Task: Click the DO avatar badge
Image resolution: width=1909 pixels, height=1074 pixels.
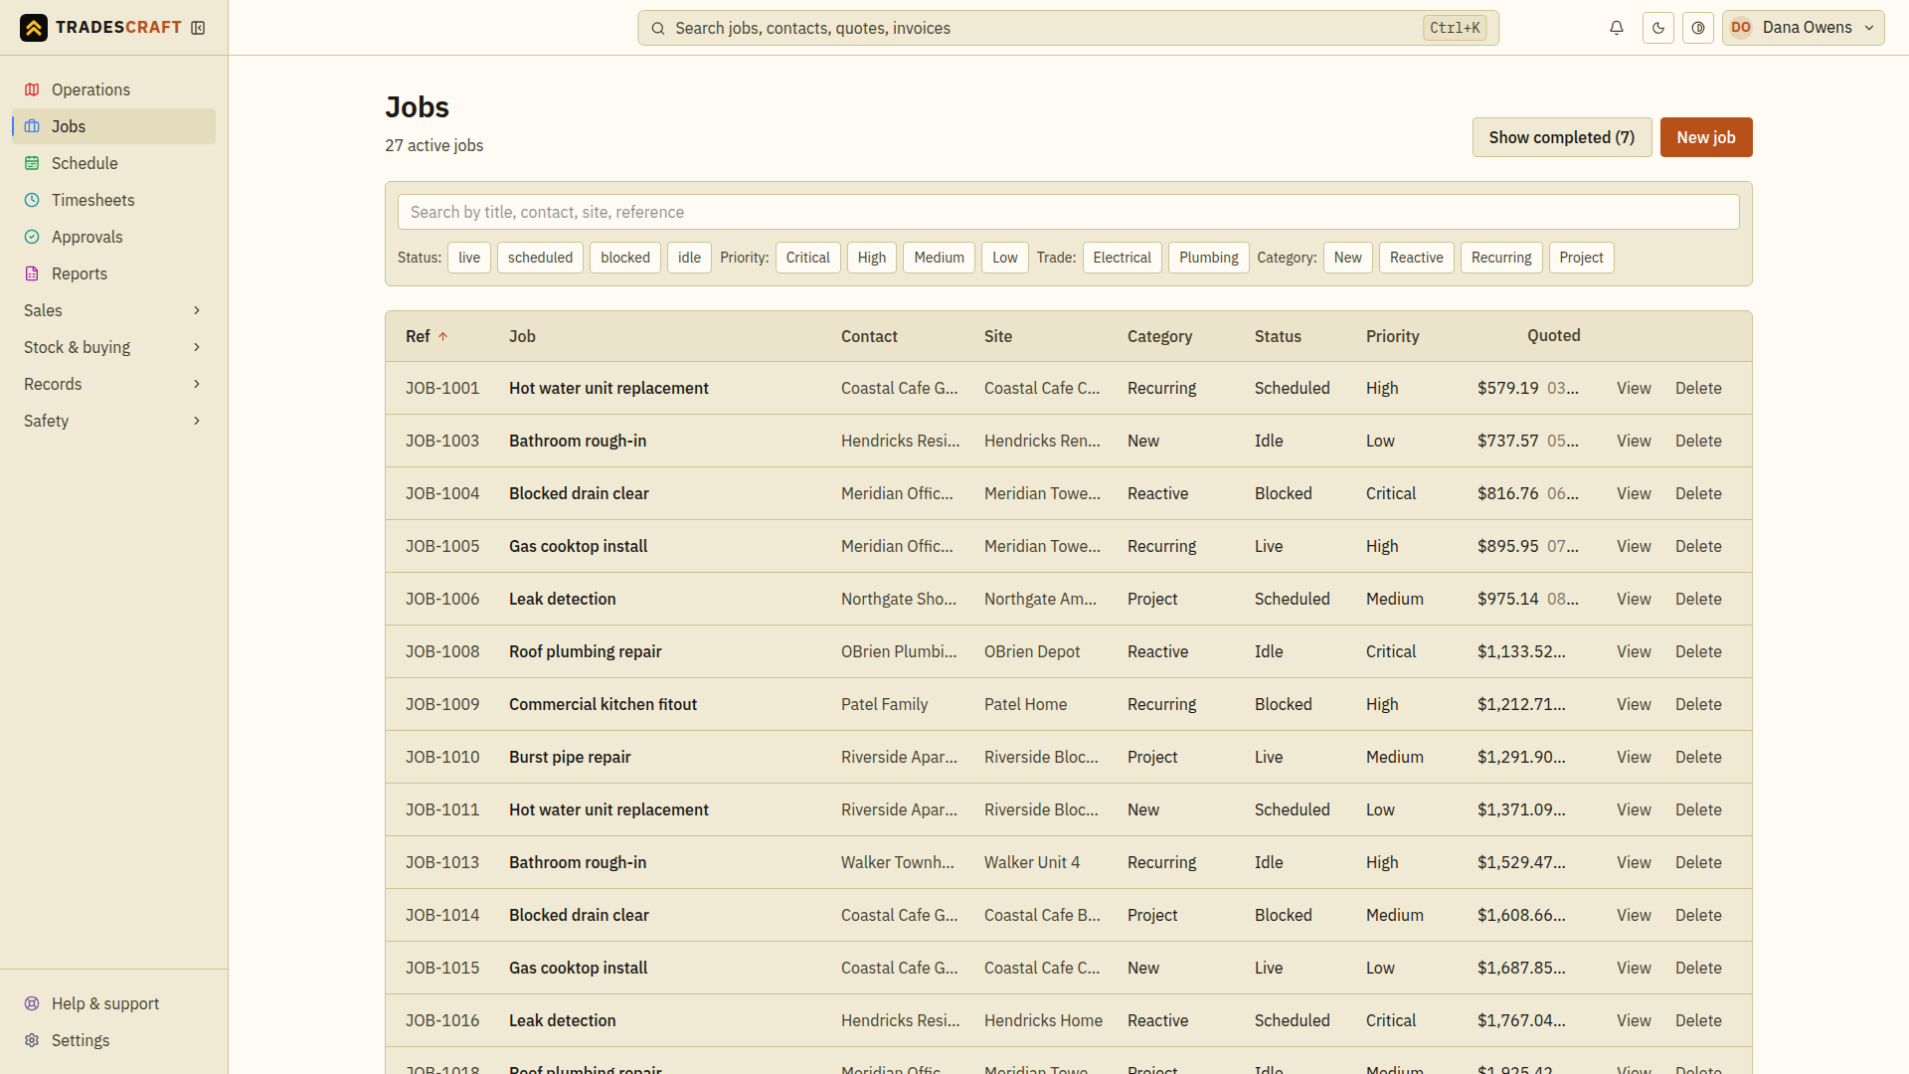Action: tap(1741, 28)
